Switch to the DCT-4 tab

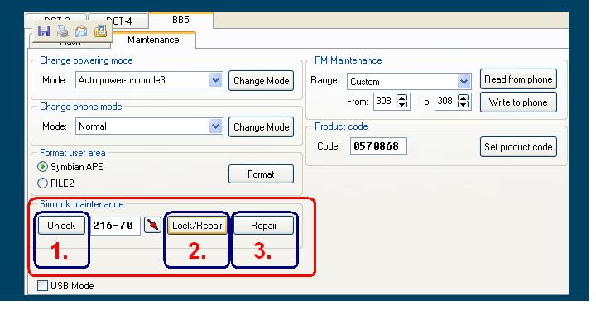click(118, 21)
